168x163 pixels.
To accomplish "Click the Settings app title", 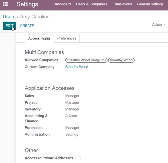I will coord(27,4).
